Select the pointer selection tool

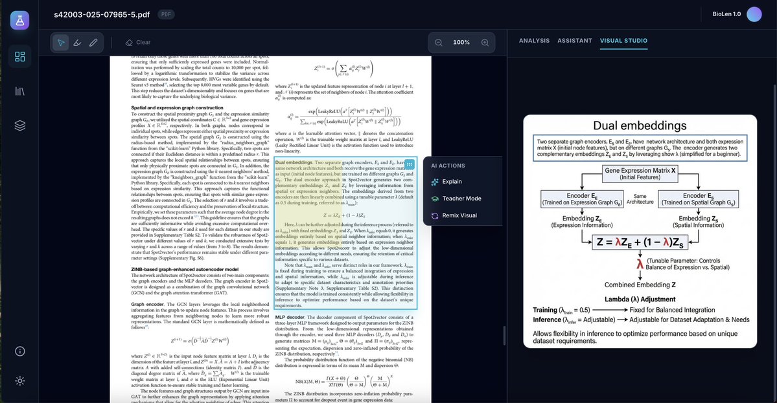coord(62,42)
